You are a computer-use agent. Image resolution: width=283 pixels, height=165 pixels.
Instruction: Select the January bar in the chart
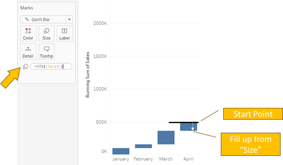pos(121,151)
